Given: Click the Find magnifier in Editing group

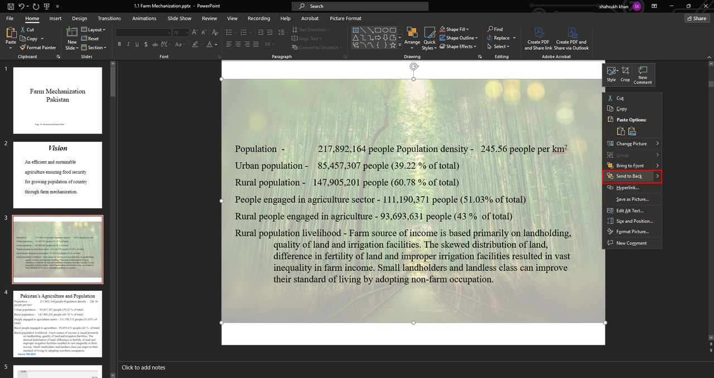Looking at the screenshot, I should tap(490, 29).
